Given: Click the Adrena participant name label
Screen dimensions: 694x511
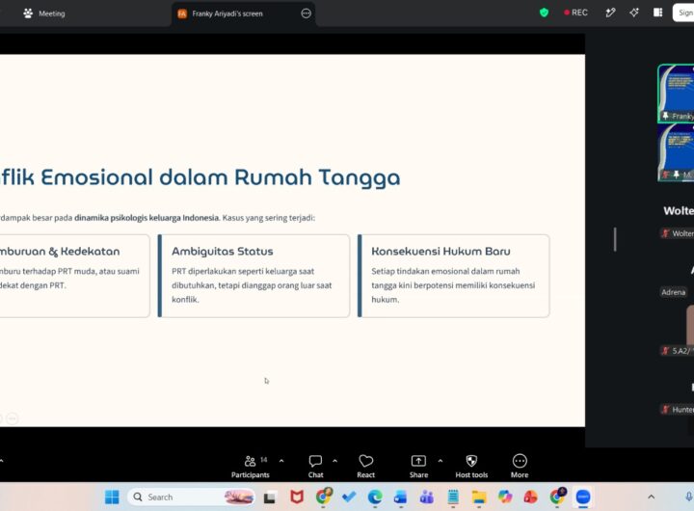Looking at the screenshot, I should click(x=673, y=292).
